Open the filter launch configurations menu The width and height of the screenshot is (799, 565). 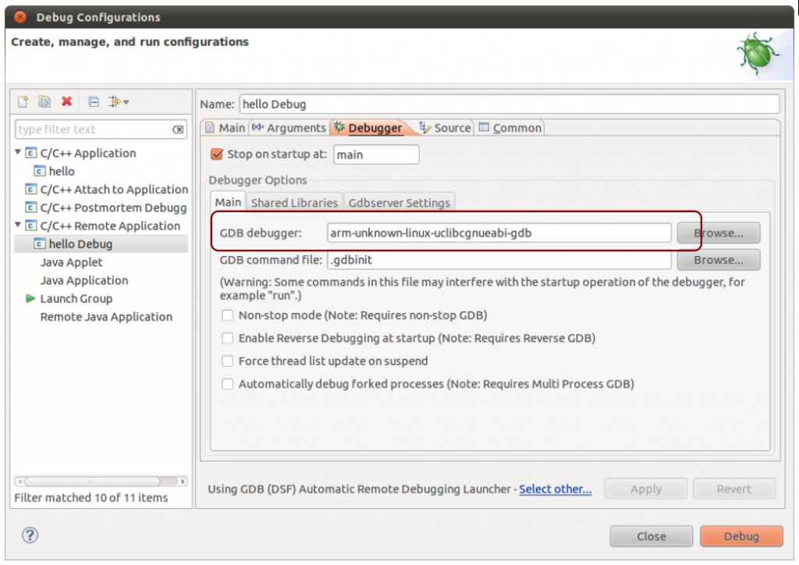[115, 101]
